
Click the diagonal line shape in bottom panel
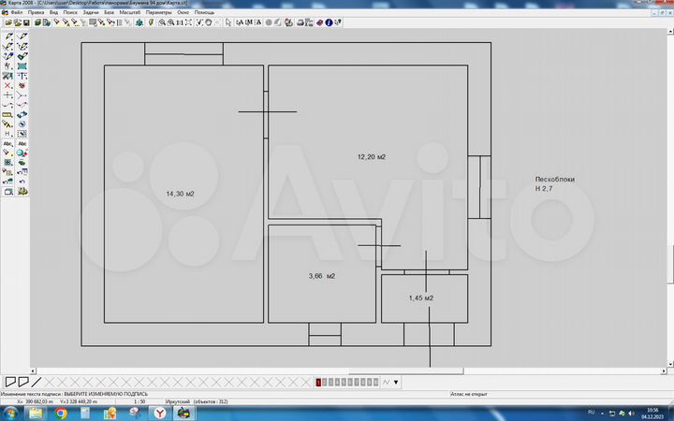click(x=37, y=382)
